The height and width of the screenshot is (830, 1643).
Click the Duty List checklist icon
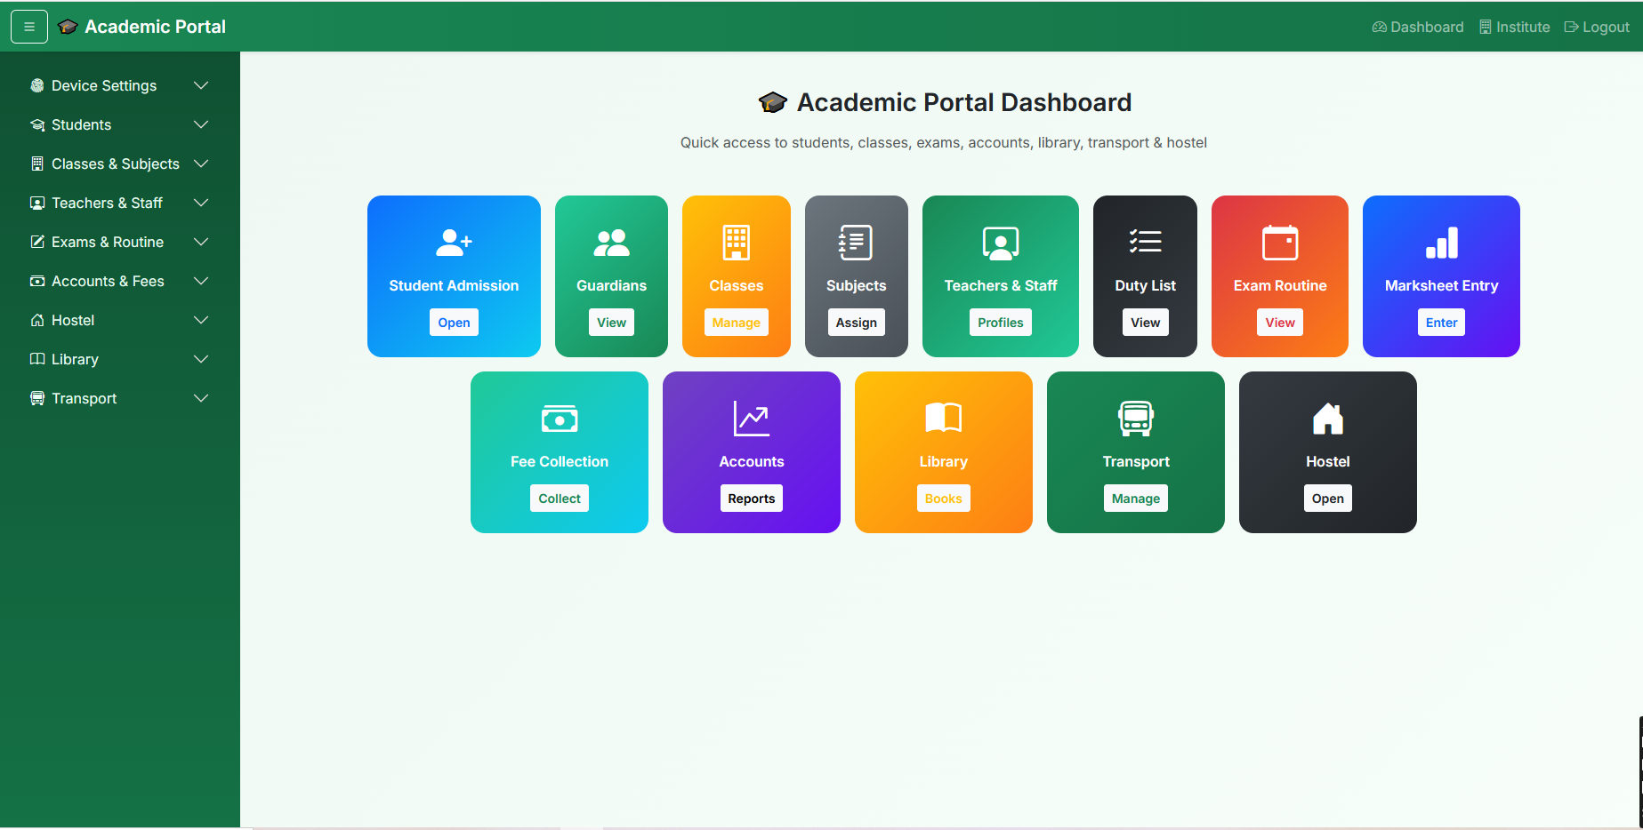coord(1145,240)
